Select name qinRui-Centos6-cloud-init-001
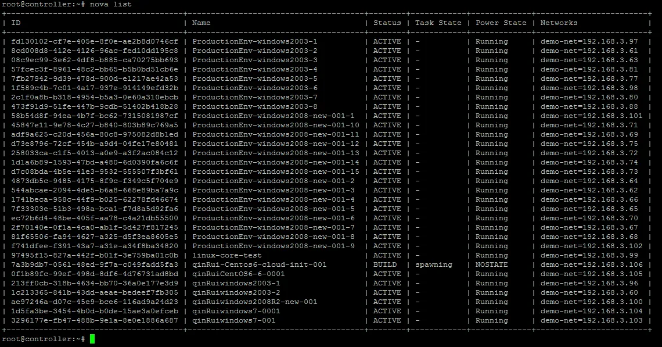The width and height of the screenshot is (662, 347). point(259,264)
